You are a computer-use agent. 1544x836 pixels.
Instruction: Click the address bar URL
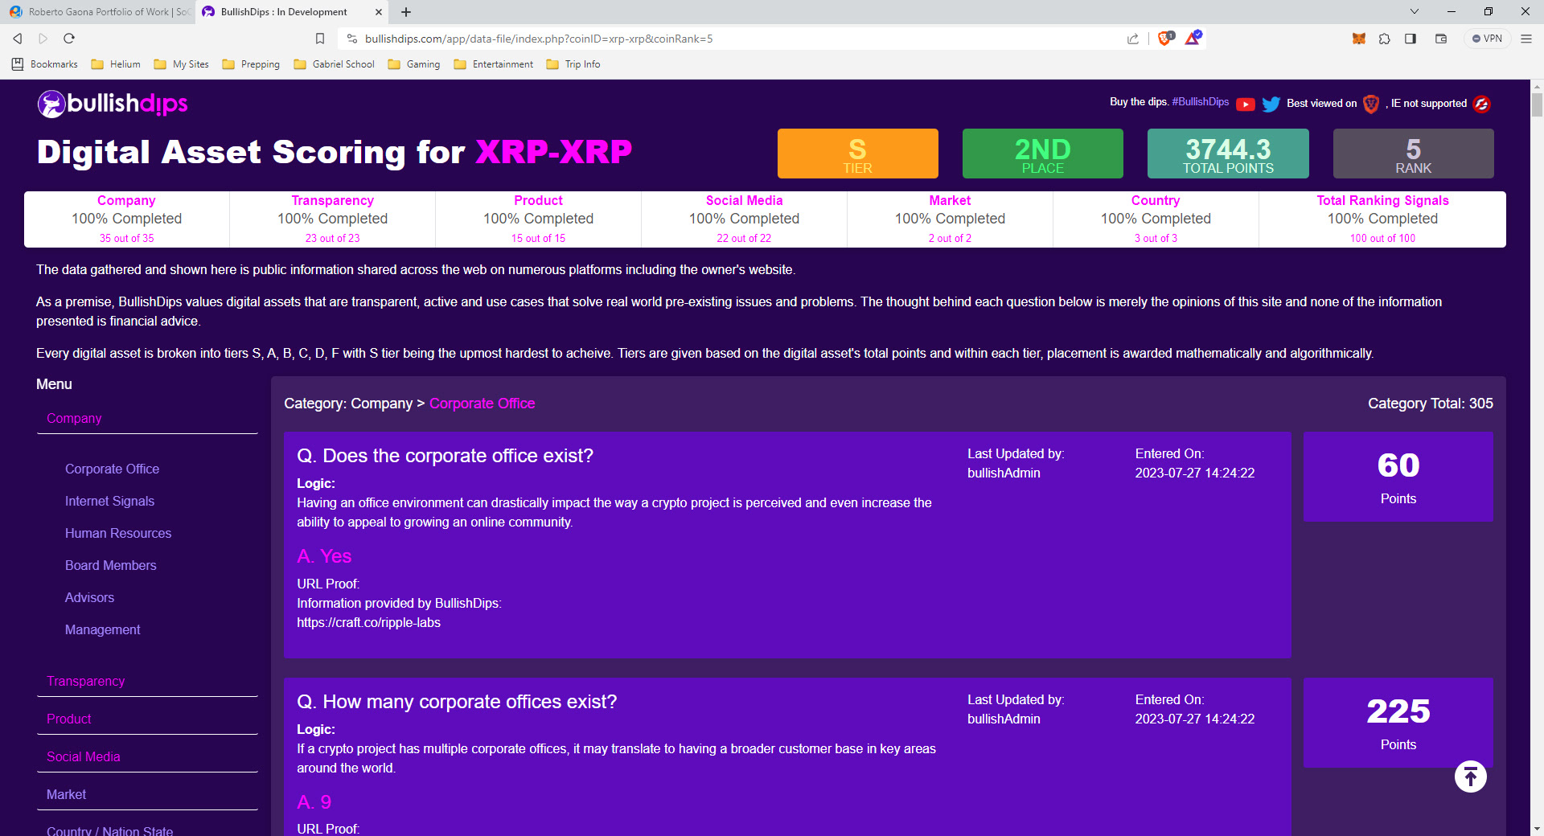click(539, 39)
